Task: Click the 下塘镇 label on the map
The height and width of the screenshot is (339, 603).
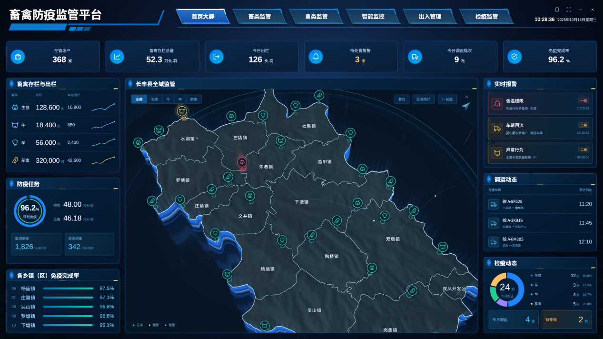Action: point(301,202)
